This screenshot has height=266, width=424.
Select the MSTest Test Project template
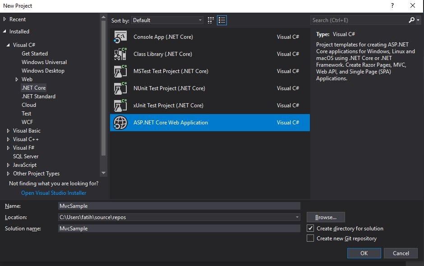(170, 71)
